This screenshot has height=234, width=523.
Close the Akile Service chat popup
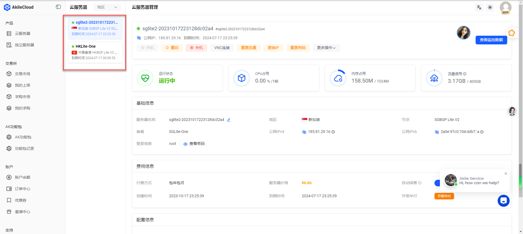click(506, 174)
